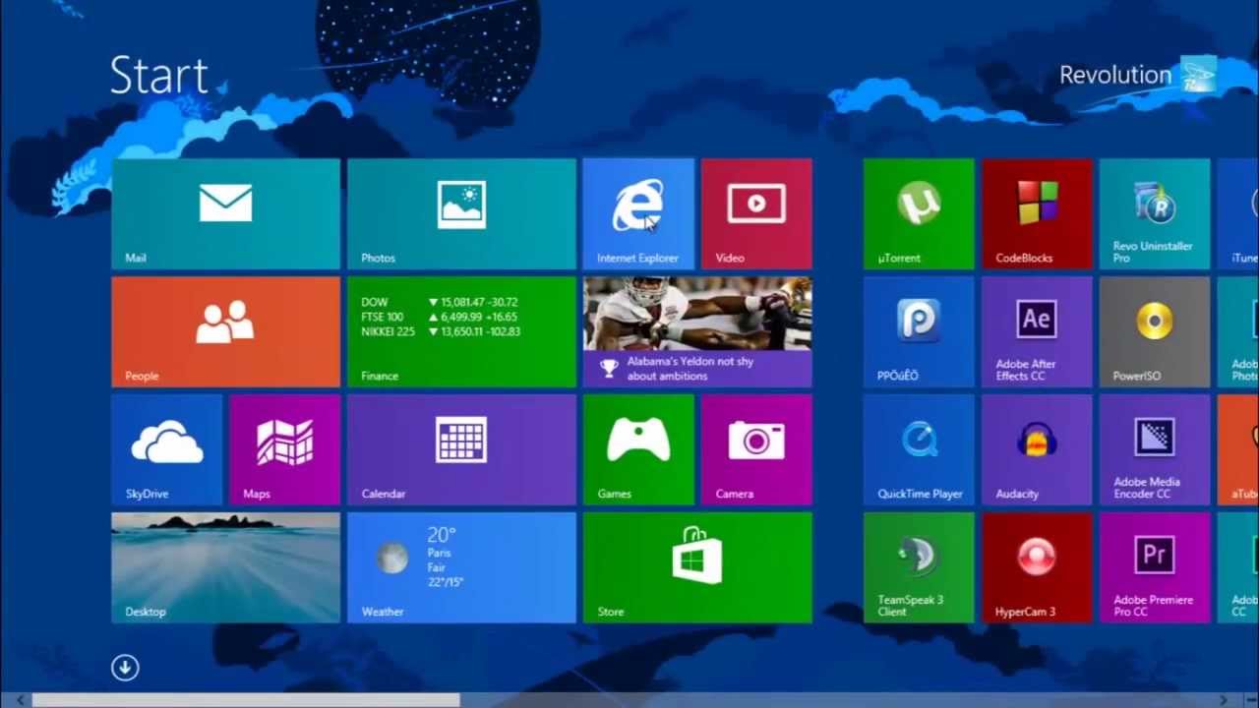Screen dimensions: 1259x708
Task: Open the Games tile
Action: [x=638, y=449]
